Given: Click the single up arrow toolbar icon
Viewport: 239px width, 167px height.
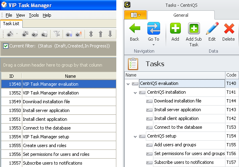Looking at the screenshot, I should (100, 34).
